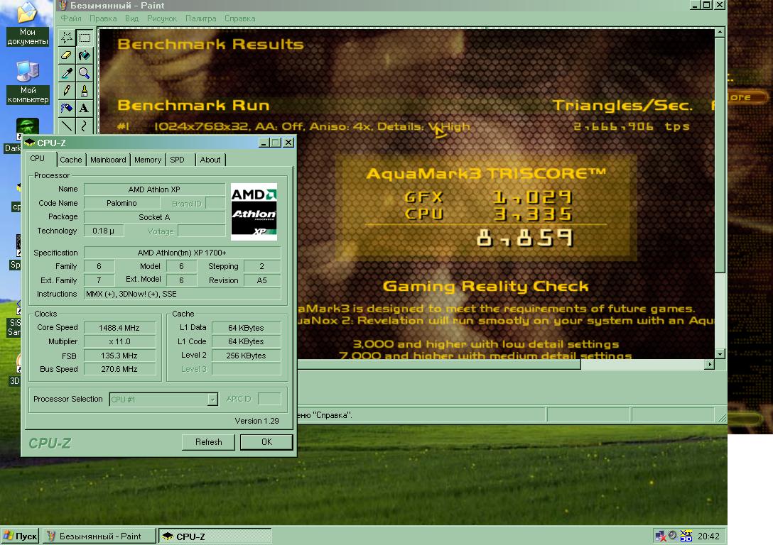Click the system clock showing 20:42
Screen dimensions: 773x545
[x=708, y=536]
